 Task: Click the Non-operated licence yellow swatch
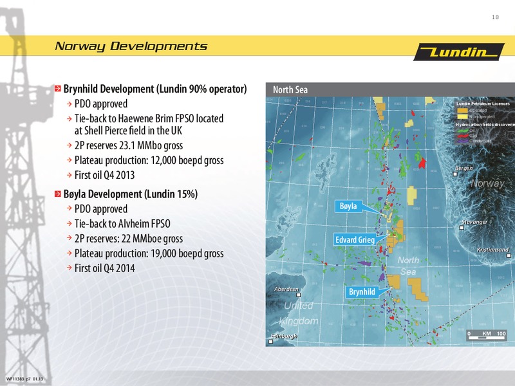(462, 116)
